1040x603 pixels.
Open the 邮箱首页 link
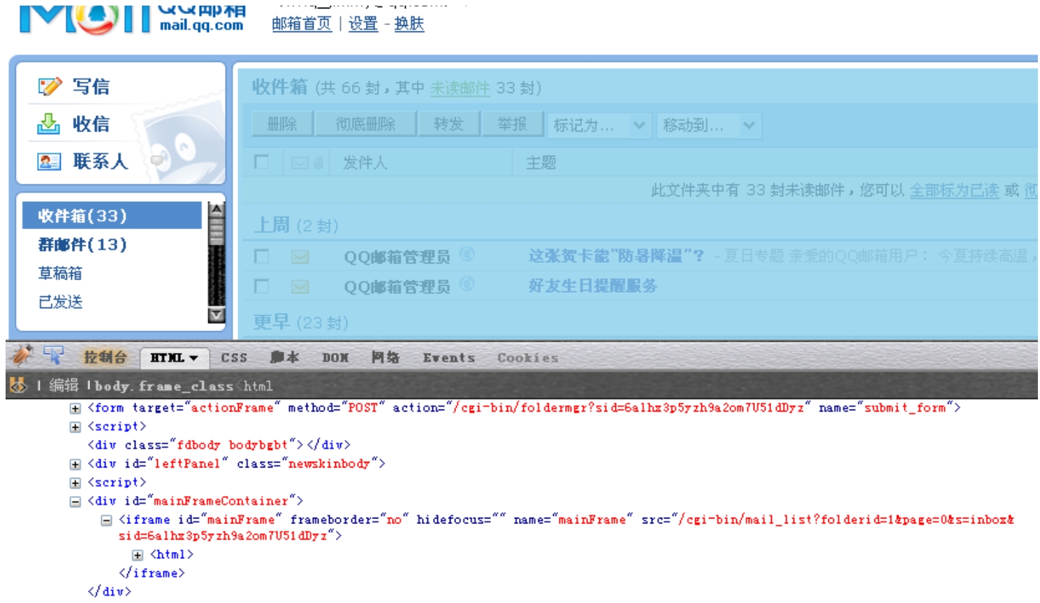pos(302,24)
